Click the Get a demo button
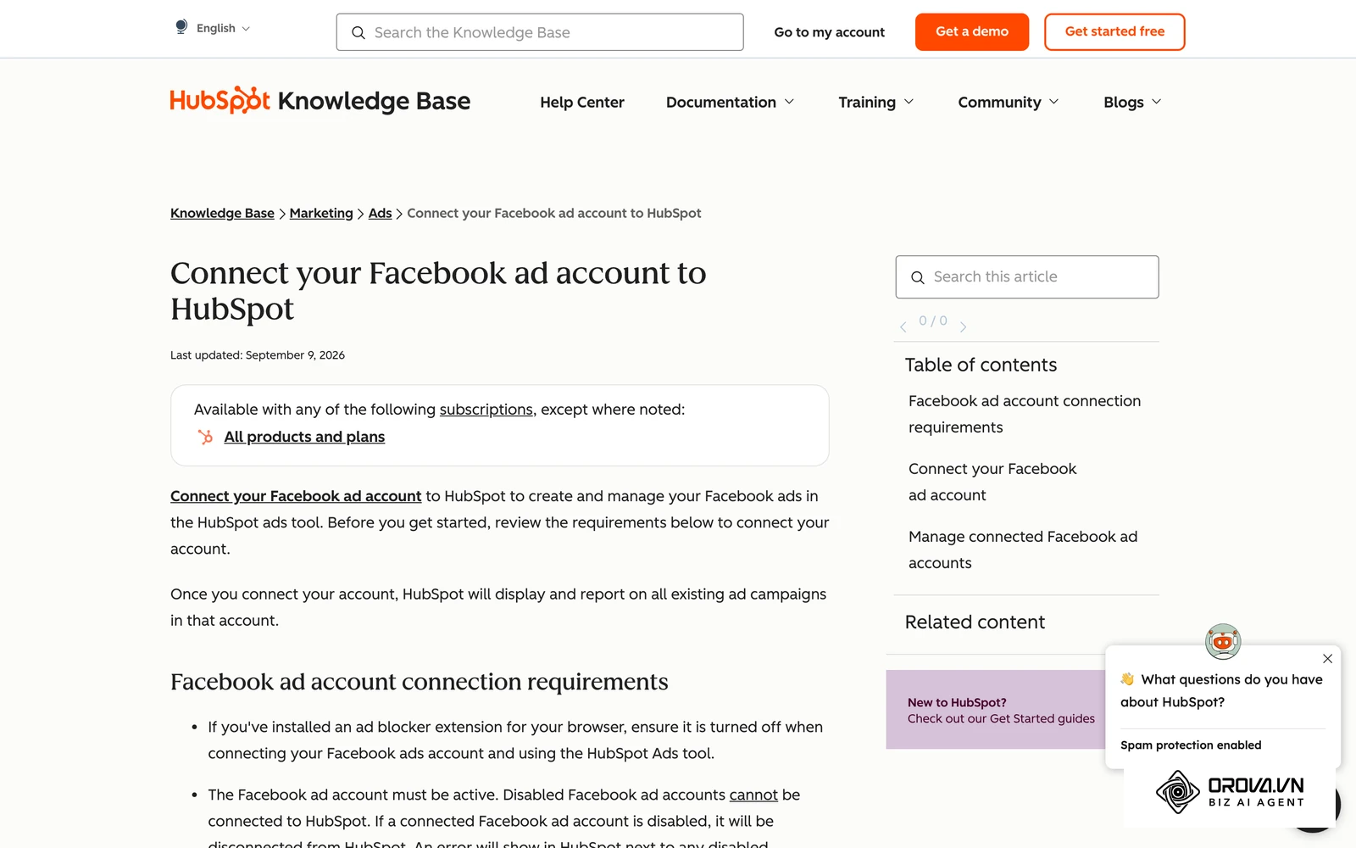 [x=971, y=31]
